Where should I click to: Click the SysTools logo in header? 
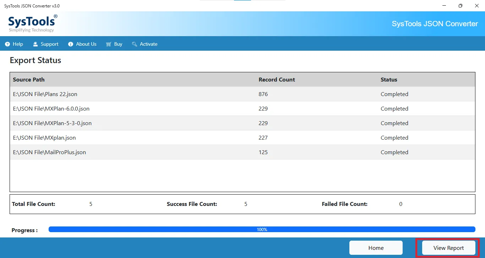pos(33,23)
